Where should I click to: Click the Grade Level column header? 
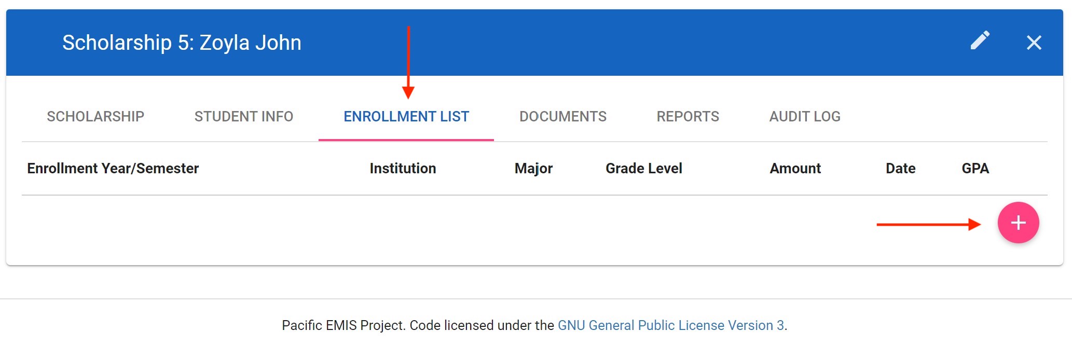[643, 169]
